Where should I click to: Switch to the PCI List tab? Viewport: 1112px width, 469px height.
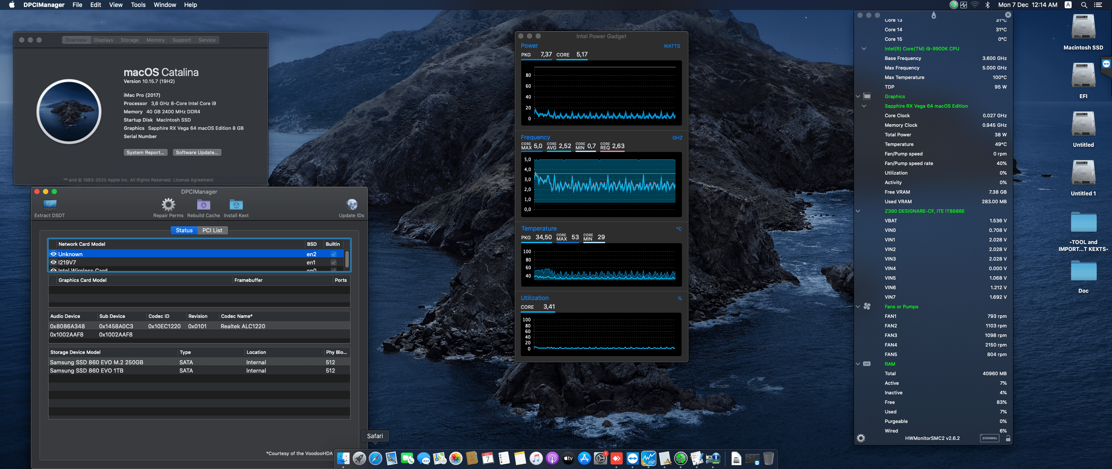point(212,230)
